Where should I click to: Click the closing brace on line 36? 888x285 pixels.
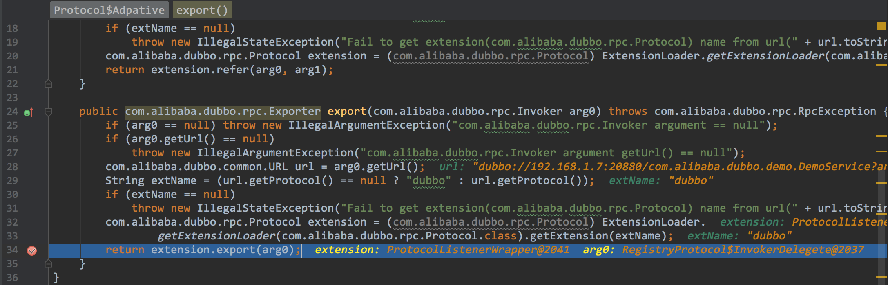click(56, 278)
